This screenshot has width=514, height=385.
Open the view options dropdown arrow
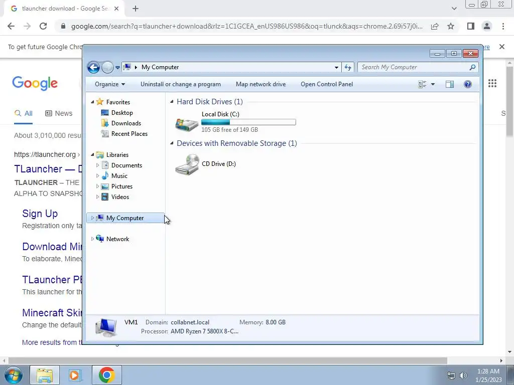tap(433, 84)
